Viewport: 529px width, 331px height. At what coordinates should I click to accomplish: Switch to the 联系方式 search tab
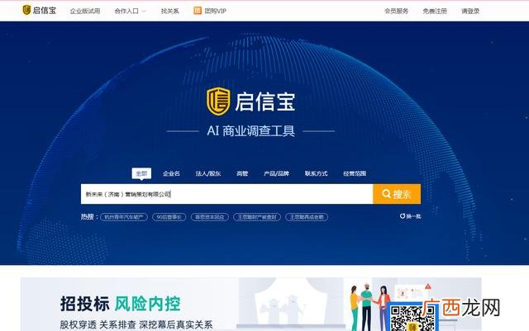click(x=316, y=173)
